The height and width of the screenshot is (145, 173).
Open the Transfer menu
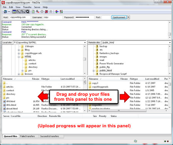(x=27, y=7)
